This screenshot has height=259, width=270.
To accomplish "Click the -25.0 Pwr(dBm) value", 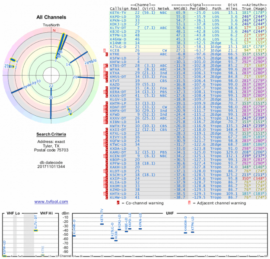I will tap(200, 13).
